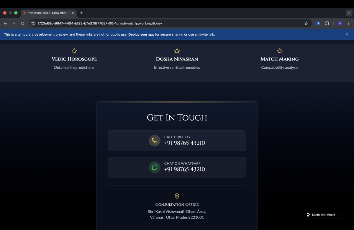This screenshot has width=354, height=230.
Task: Click the star icon above Dosha Nivasran
Action: (177, 51)
